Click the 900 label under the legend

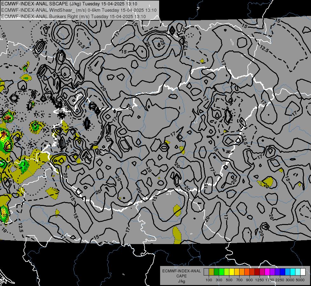tap(249, 280)
